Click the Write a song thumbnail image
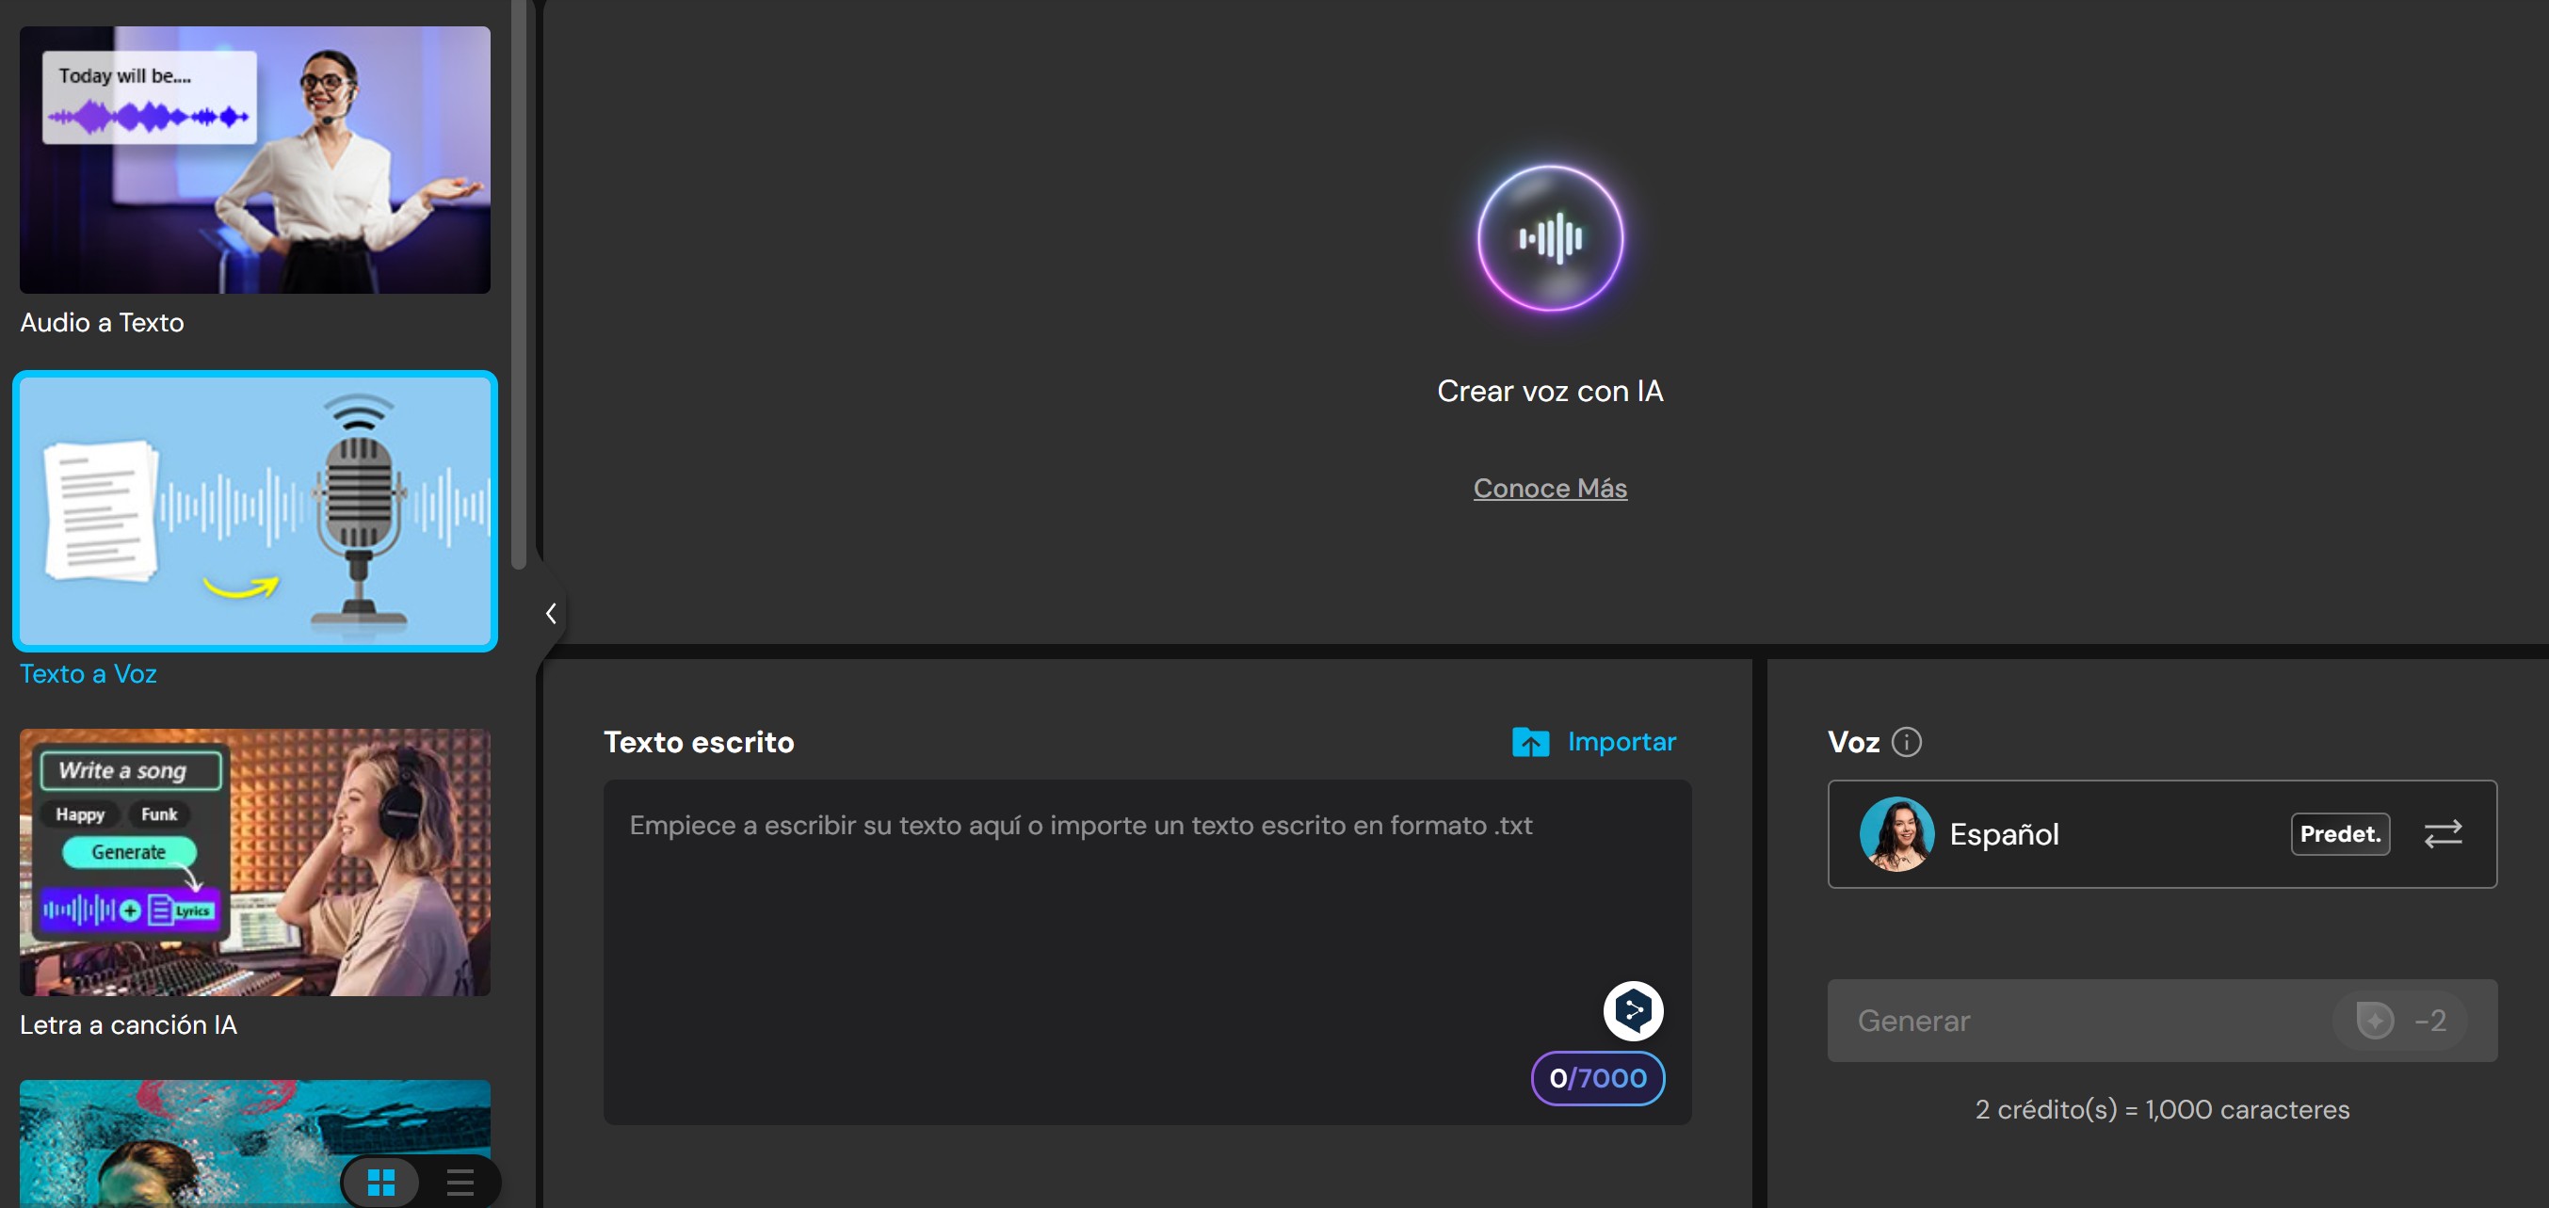This screenshot has height=1208, width=2549. 254,862
